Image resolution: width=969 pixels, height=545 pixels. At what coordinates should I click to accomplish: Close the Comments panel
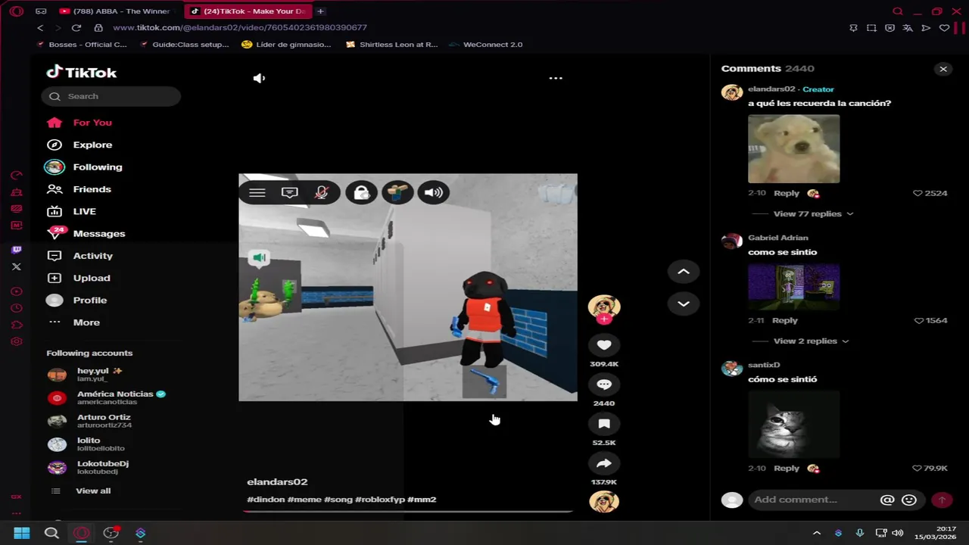[943, 69]
